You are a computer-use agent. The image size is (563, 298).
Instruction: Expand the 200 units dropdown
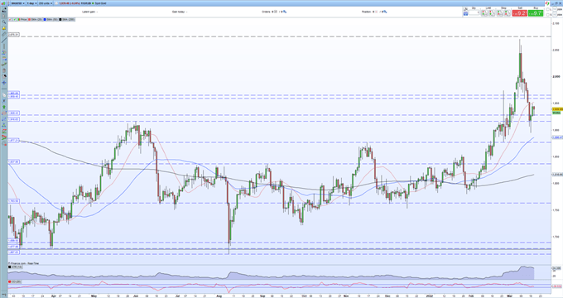(46, 3)
